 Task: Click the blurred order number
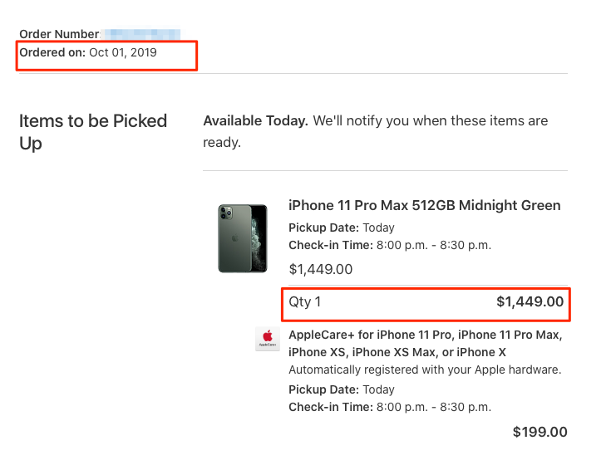[x=140, y=34]
